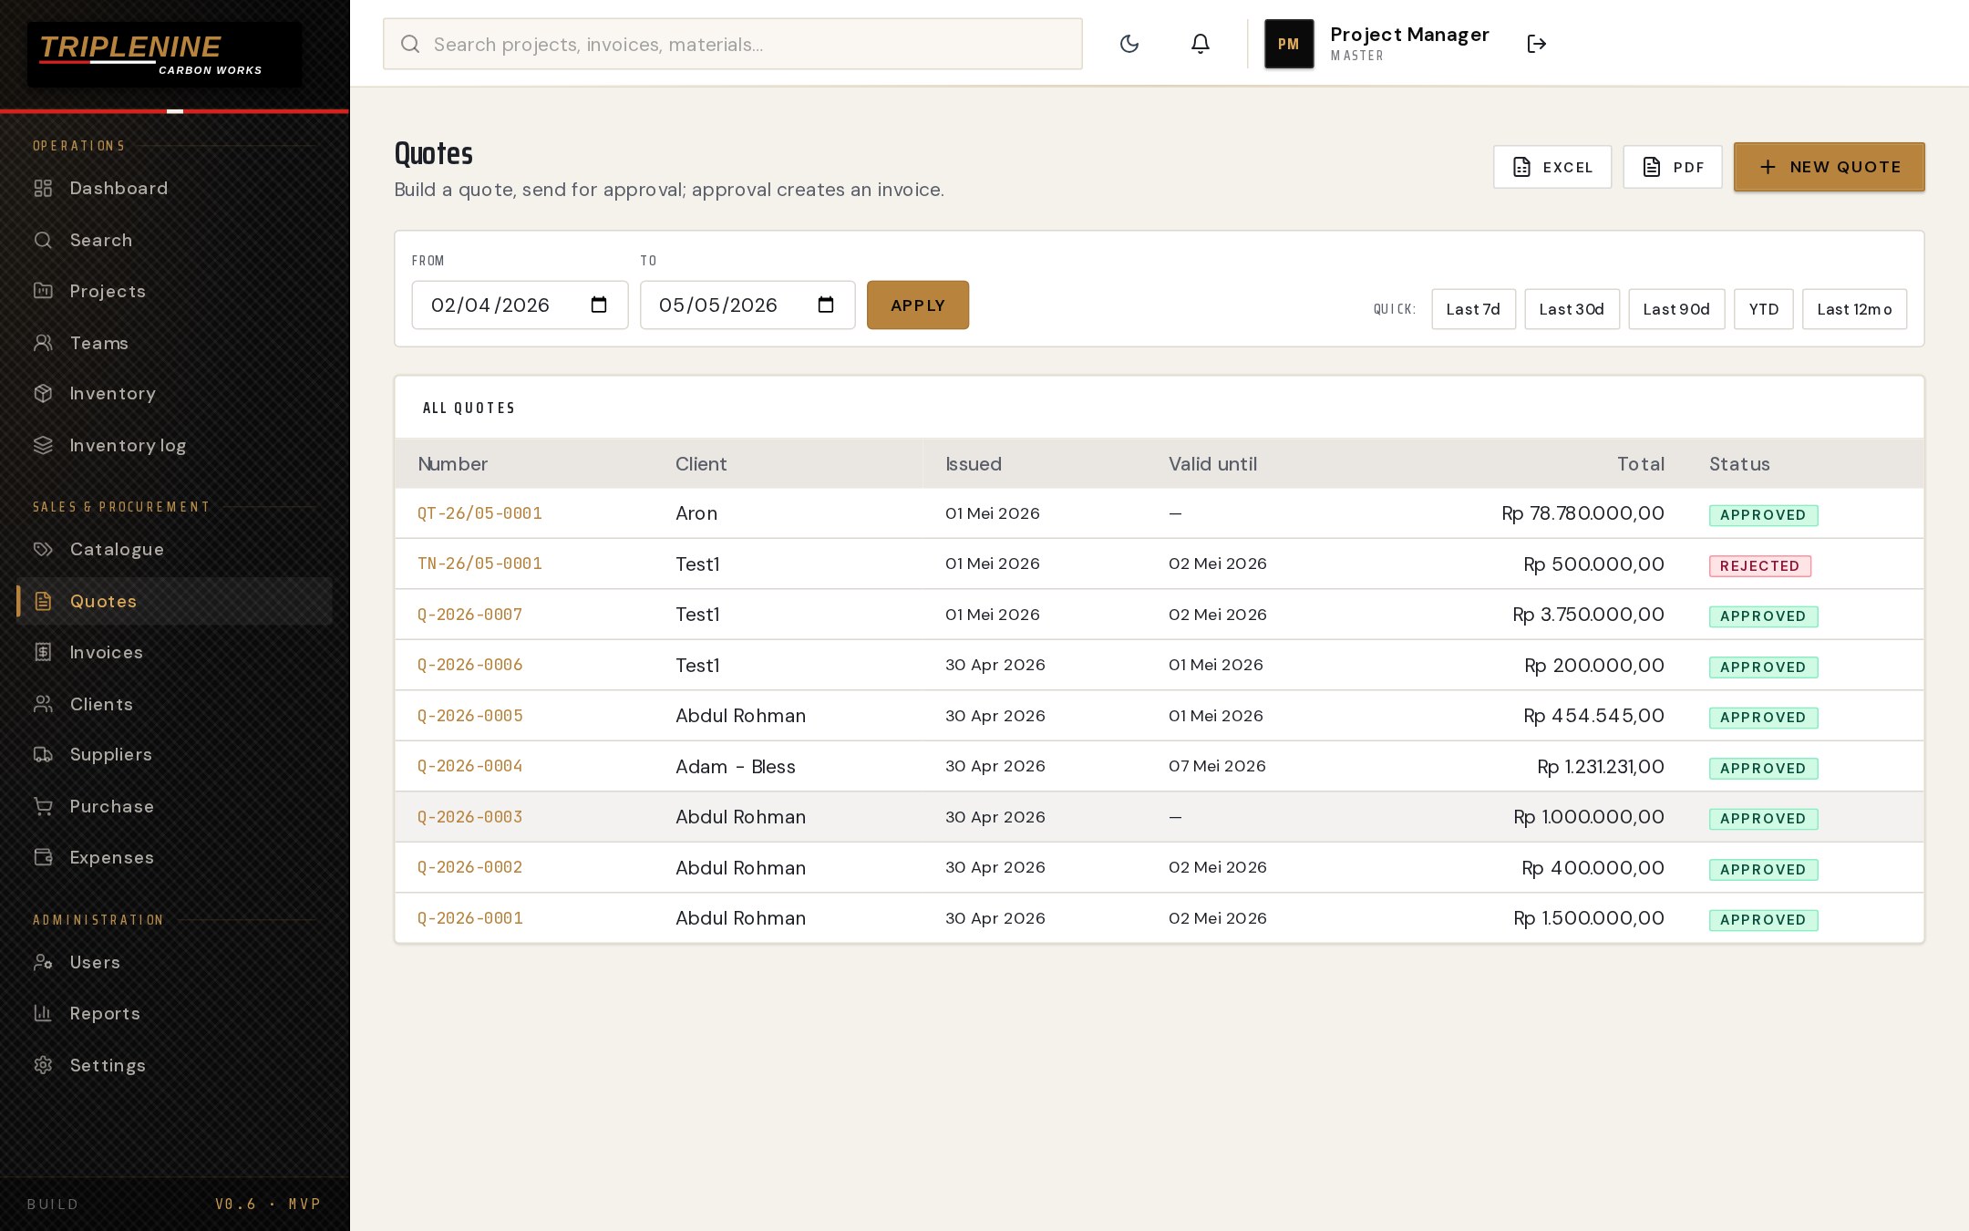Click APPROVED badge on Aron's quote

click(1763, 515)
